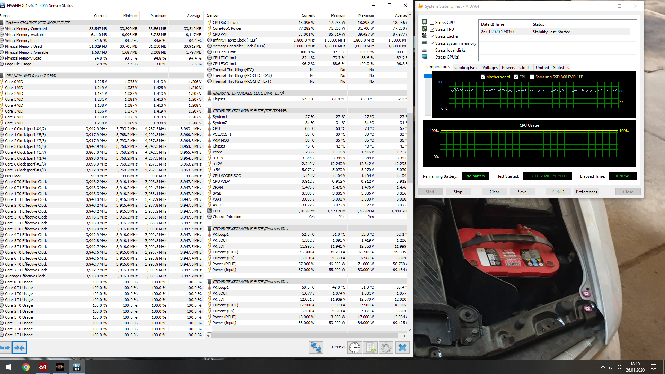Screen dimensions: 665x374
Task: Open AIDA64 from the taskbar
Action: click(43, 367)
